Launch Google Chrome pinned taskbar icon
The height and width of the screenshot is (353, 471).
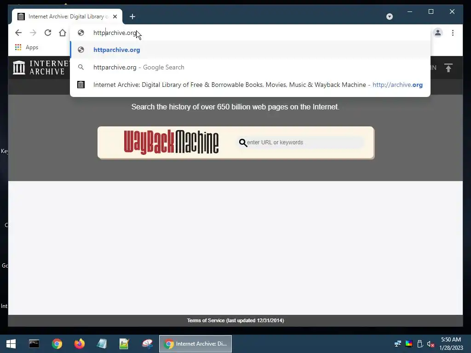[57, 344]
